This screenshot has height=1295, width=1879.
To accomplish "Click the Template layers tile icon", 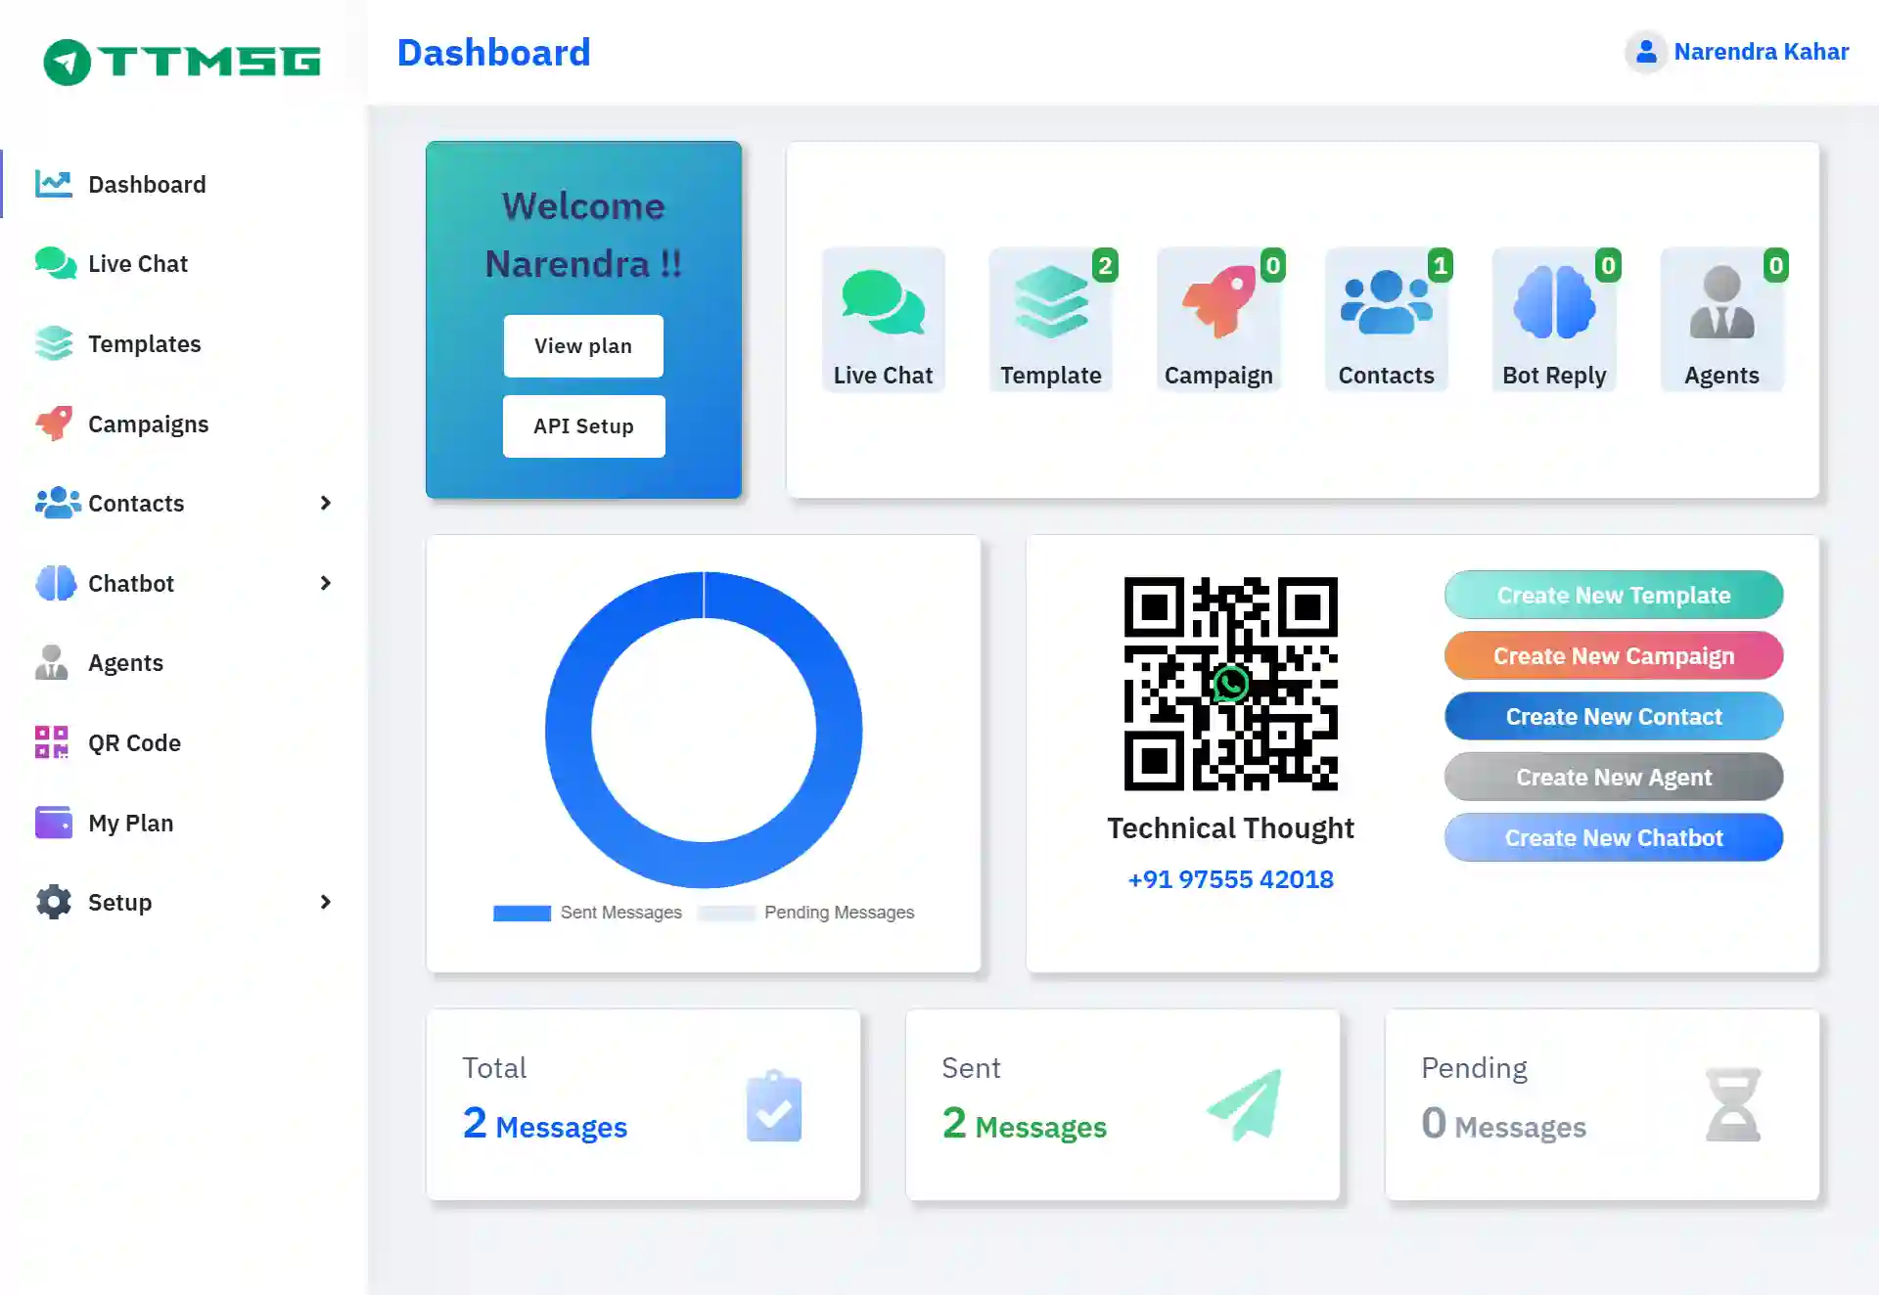I will pos(1050,304).
